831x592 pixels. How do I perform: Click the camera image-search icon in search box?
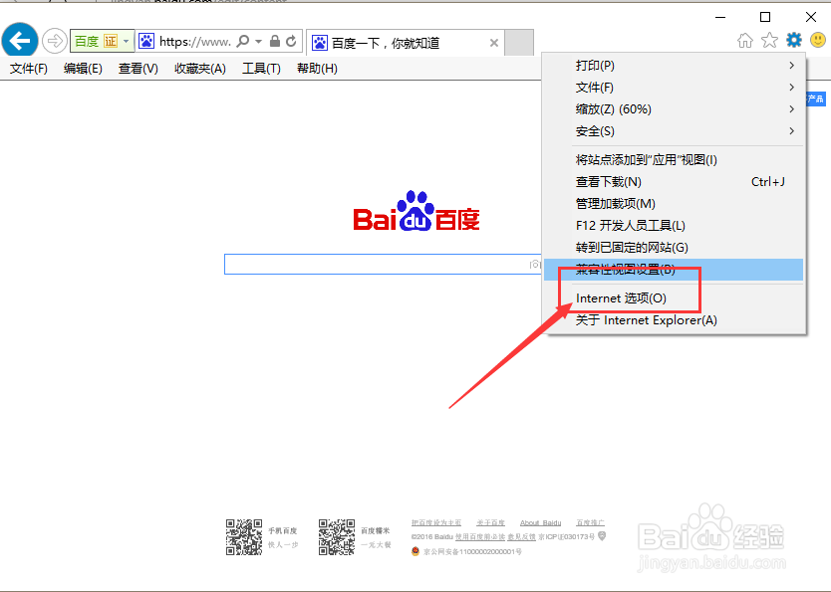click(535, 264)
